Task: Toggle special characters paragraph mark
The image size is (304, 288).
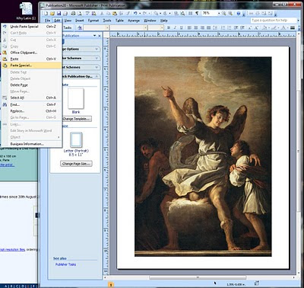Action: [197, 13]
